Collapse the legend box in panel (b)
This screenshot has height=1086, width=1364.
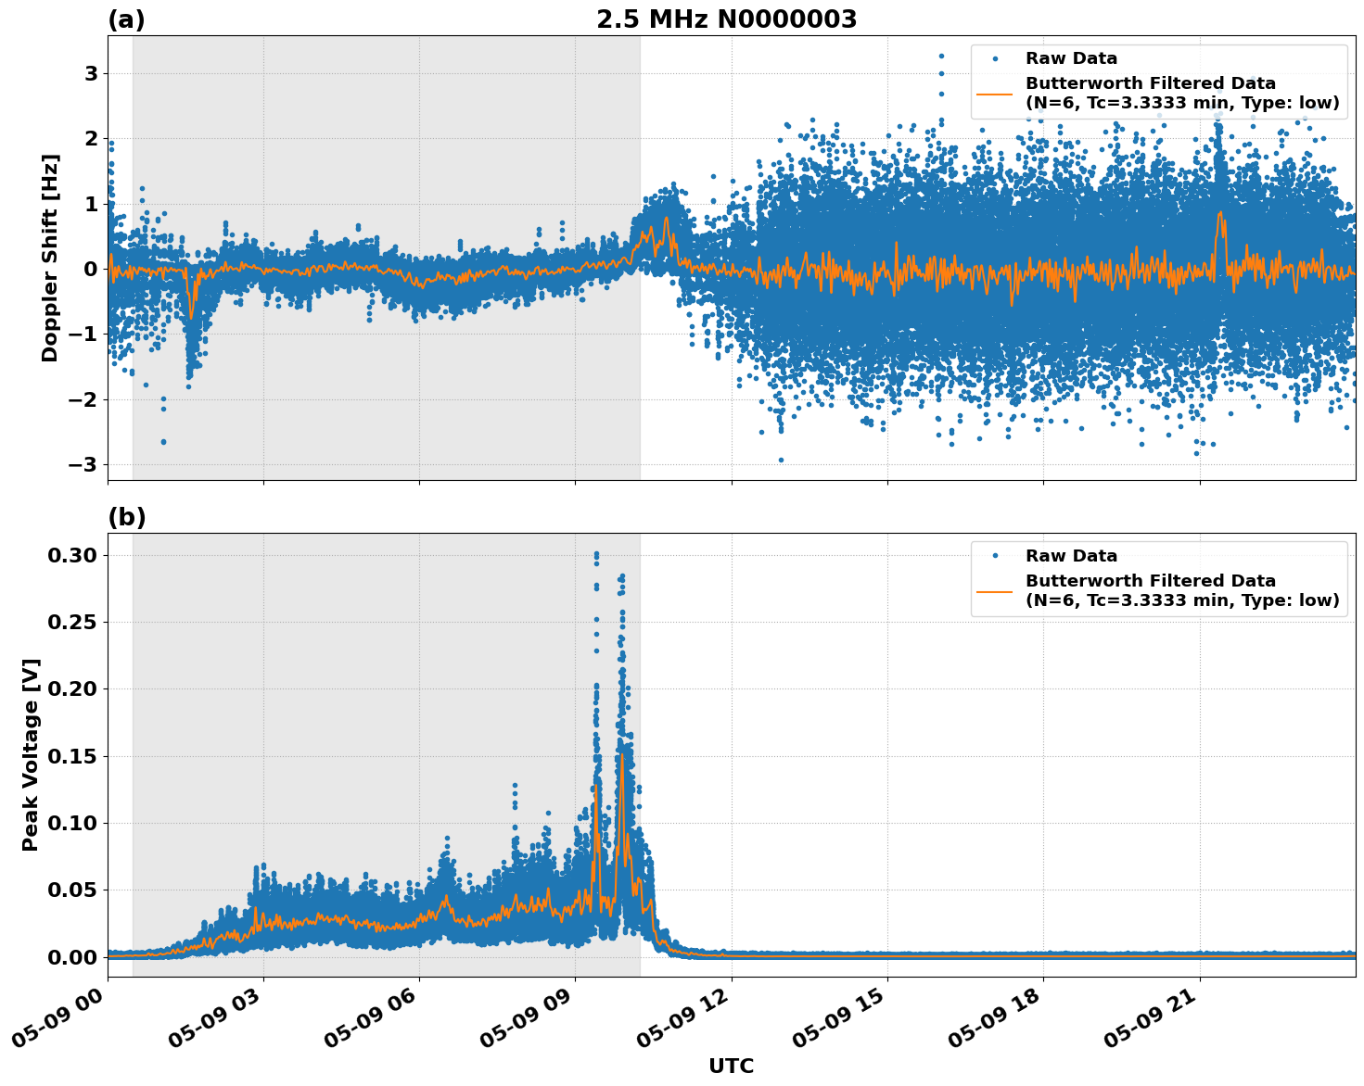1157,576
